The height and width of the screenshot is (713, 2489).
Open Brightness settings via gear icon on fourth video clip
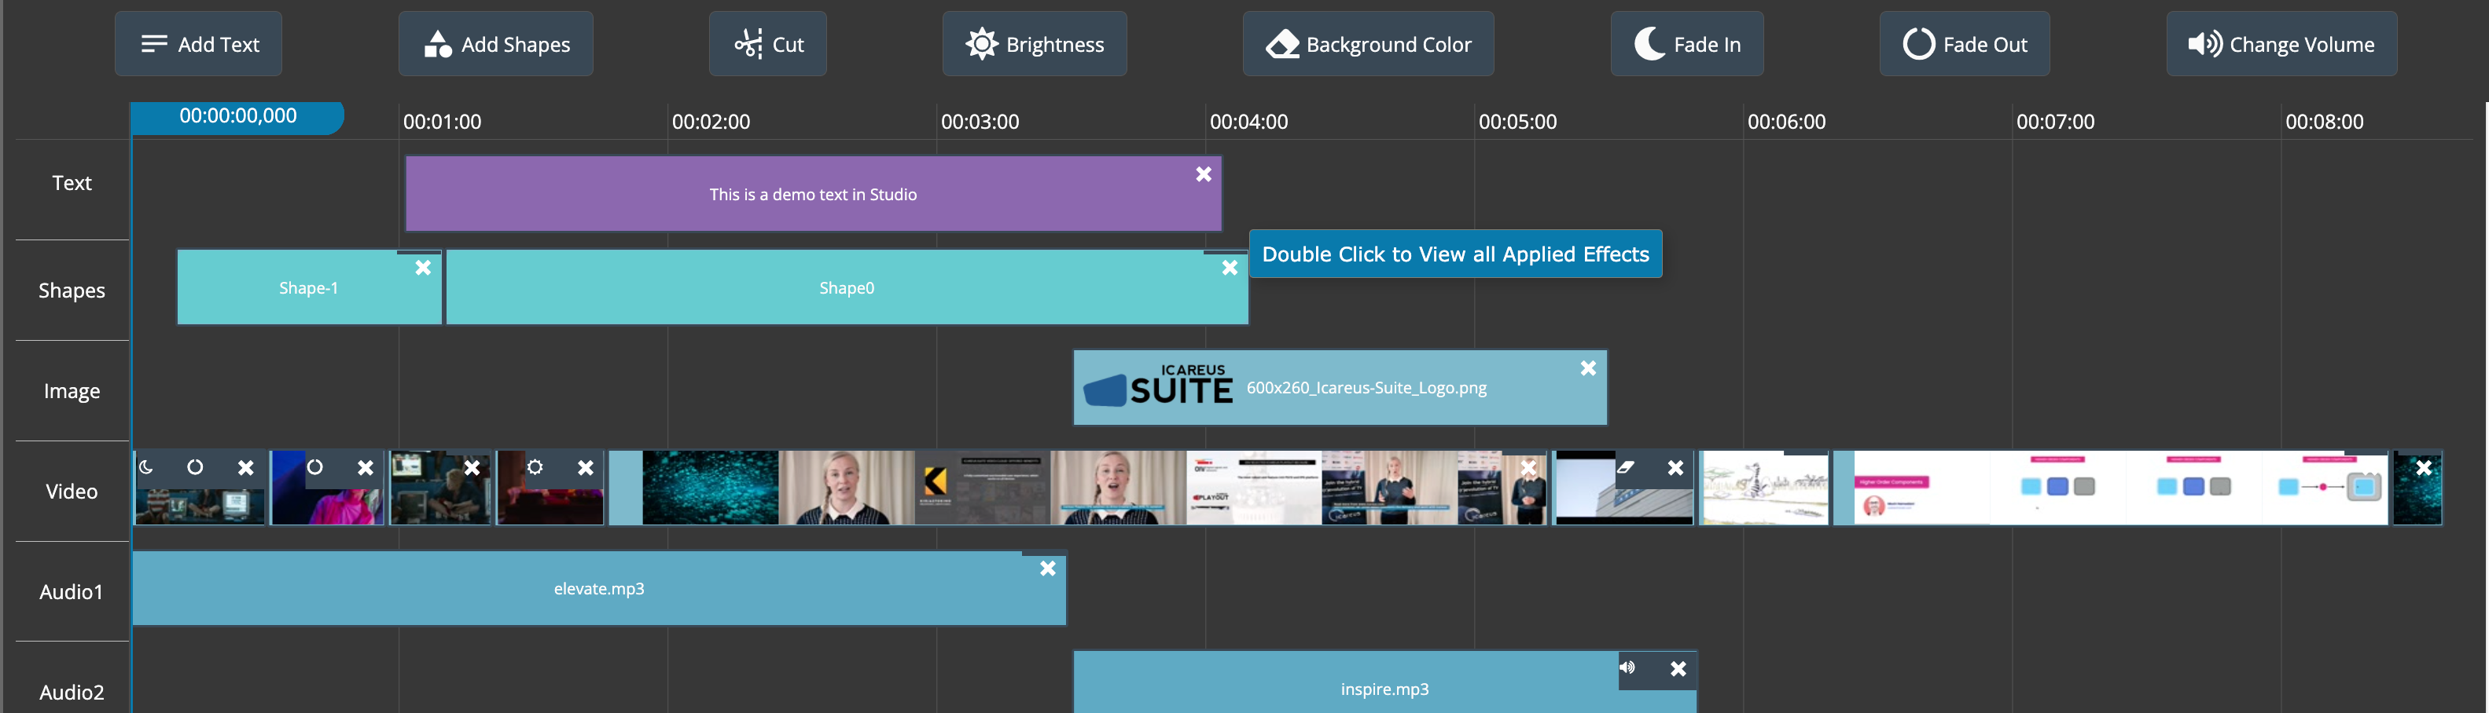click(535, 466)
